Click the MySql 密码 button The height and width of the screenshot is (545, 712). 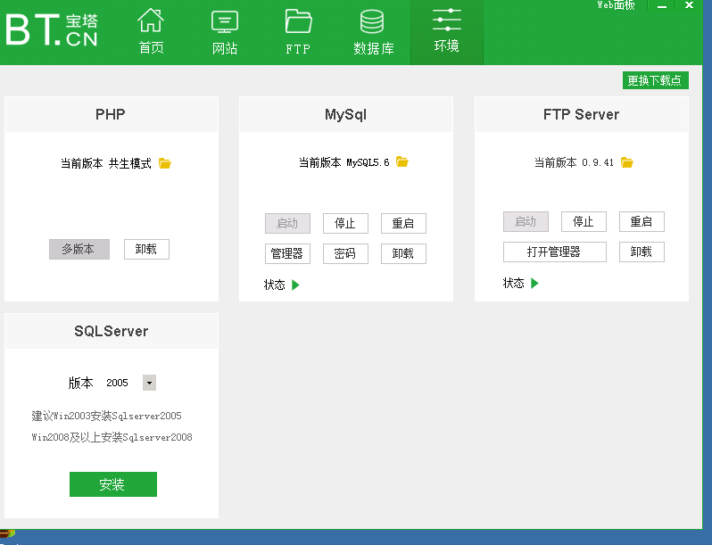pos(345,253)
